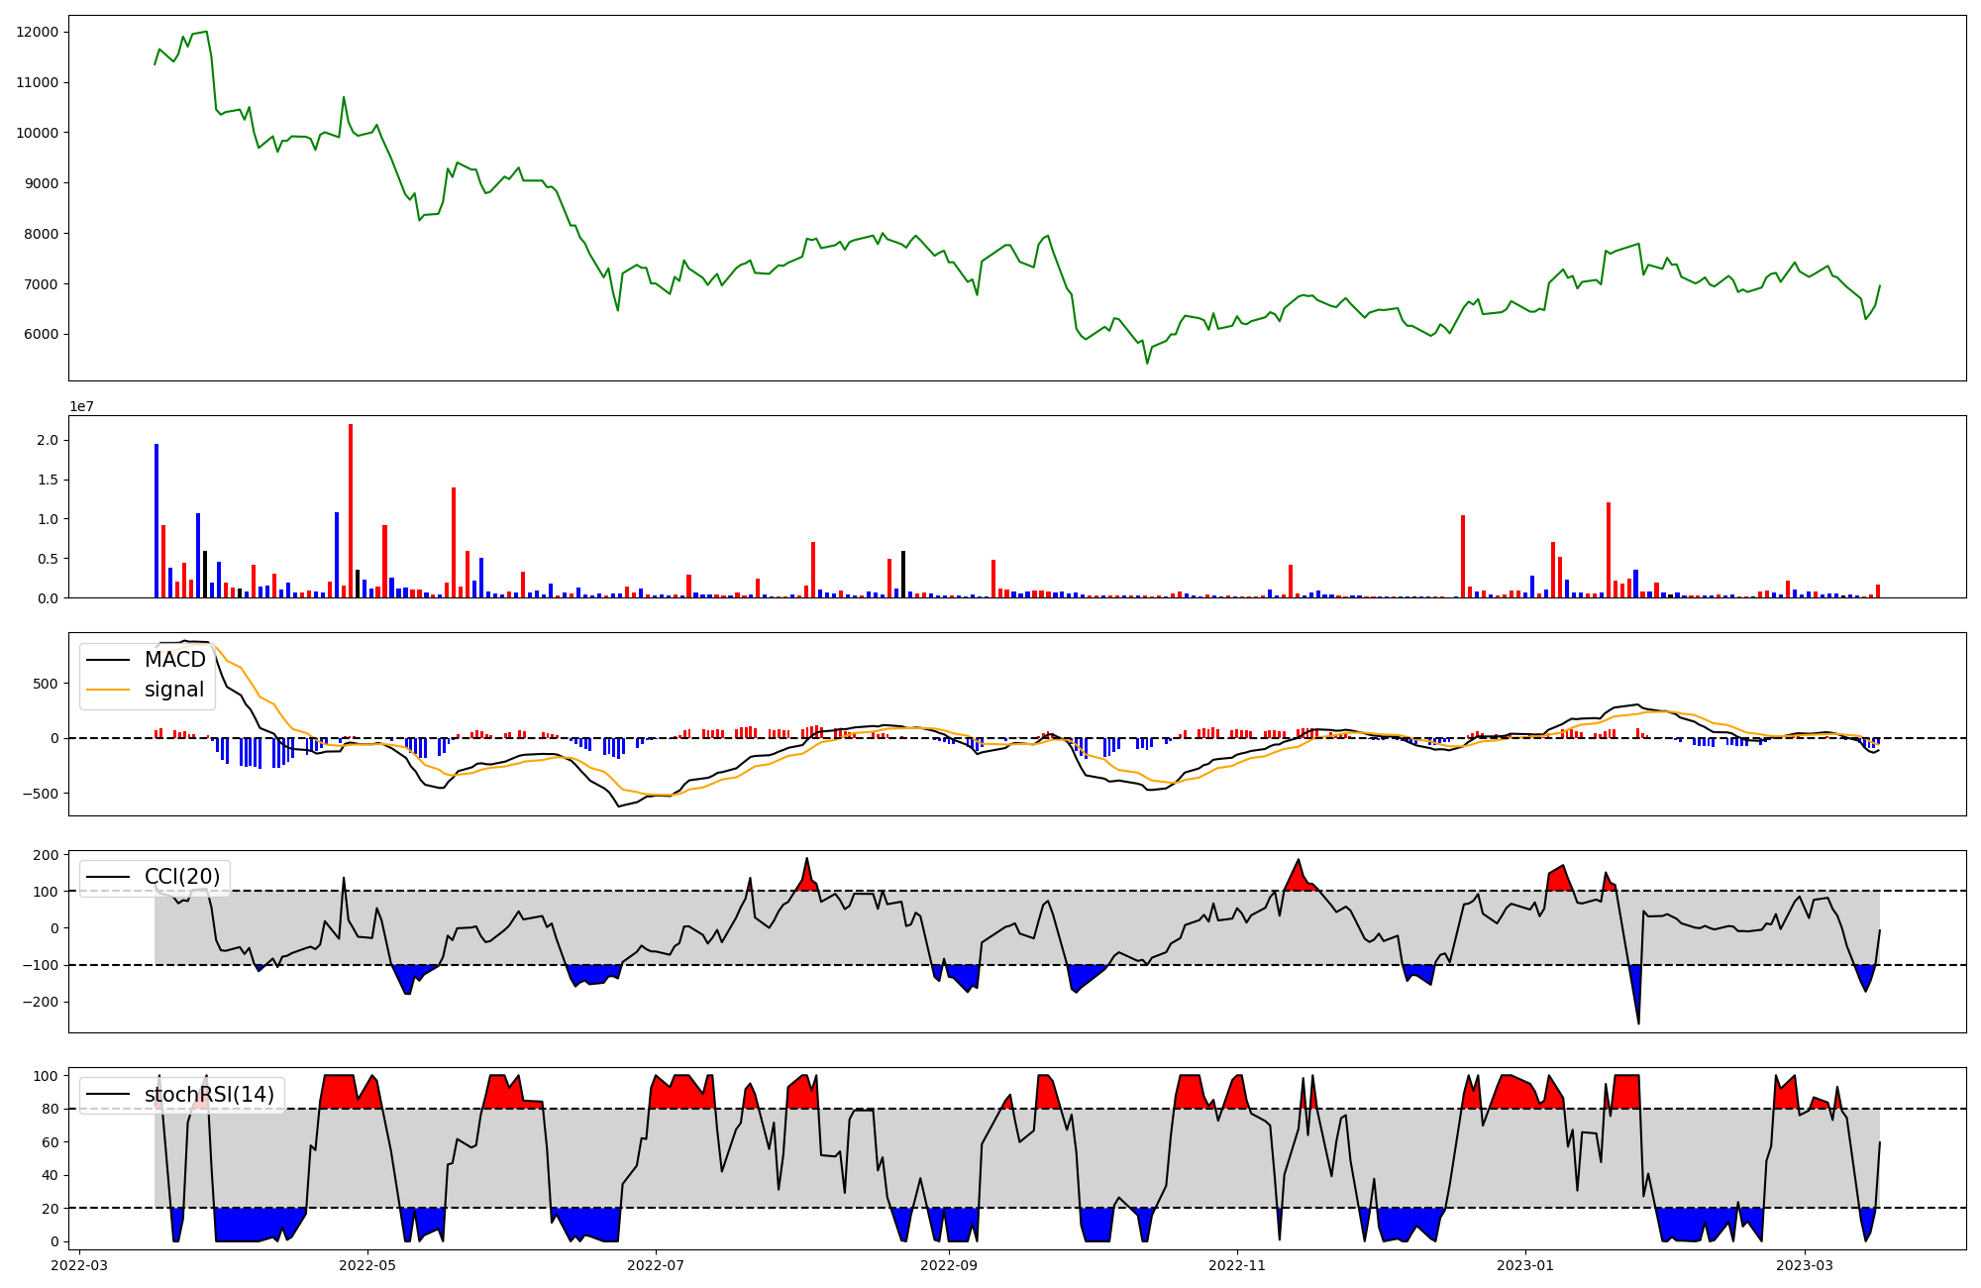Click the tallest red volume bar
The width and height of the screenshot is (1981, 1288).
[351, 510]
